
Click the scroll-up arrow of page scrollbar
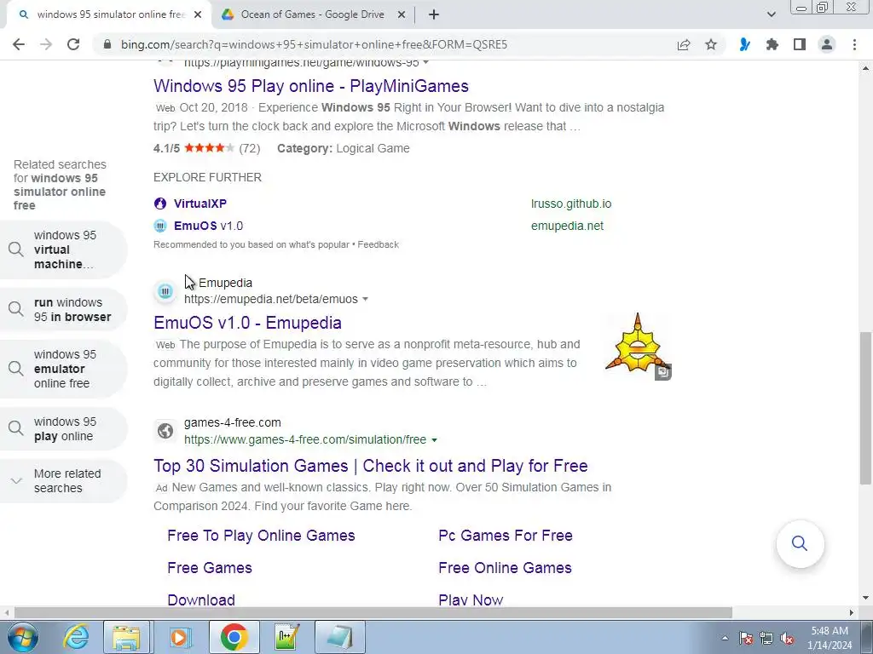865,68
